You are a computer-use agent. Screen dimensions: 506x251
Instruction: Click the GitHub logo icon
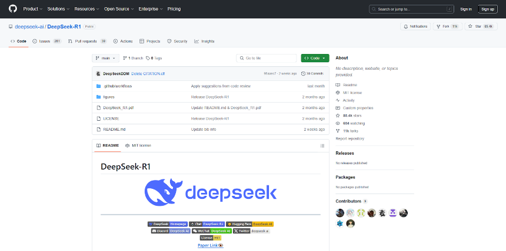[x=12, y=9]
